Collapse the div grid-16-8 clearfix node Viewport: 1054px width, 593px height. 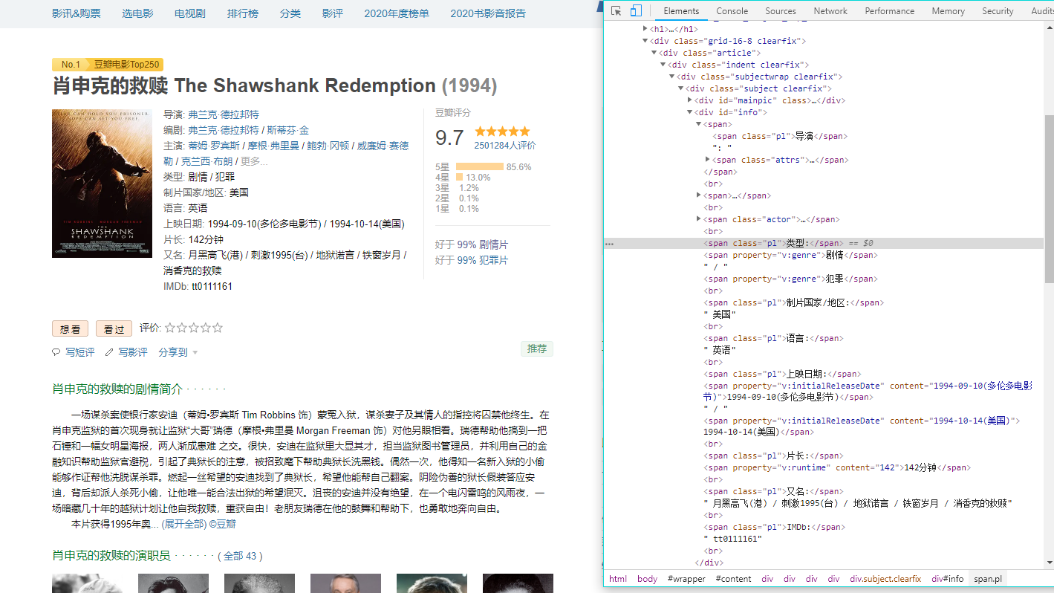[x=645, y=41]
